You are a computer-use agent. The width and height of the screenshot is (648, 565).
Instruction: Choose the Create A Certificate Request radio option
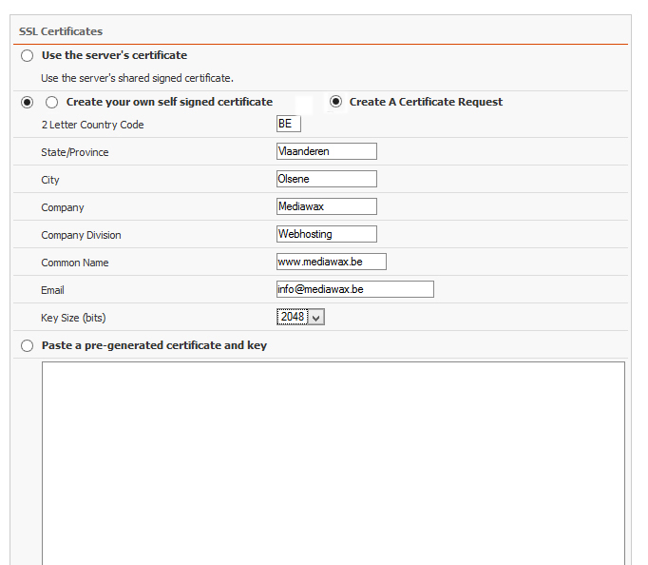(x=335, y=102)
